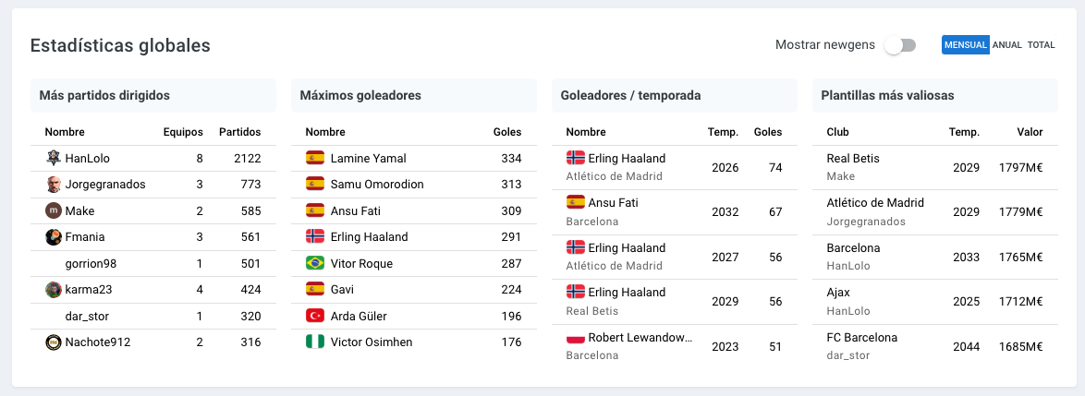1085x396 pixels.
Task: Click the Valor column header
Action: [1030, 132]
